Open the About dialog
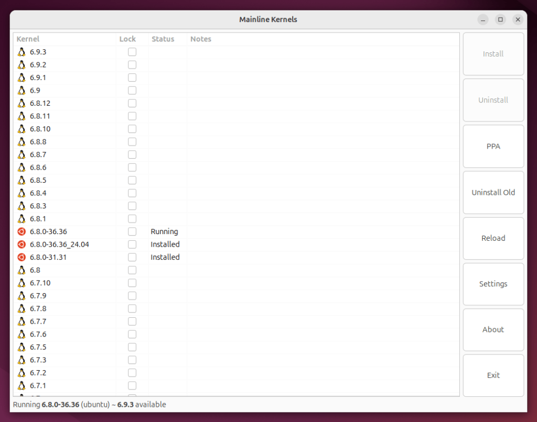The height and width of the screenshot is (422, 537). [x=493, y=330]
